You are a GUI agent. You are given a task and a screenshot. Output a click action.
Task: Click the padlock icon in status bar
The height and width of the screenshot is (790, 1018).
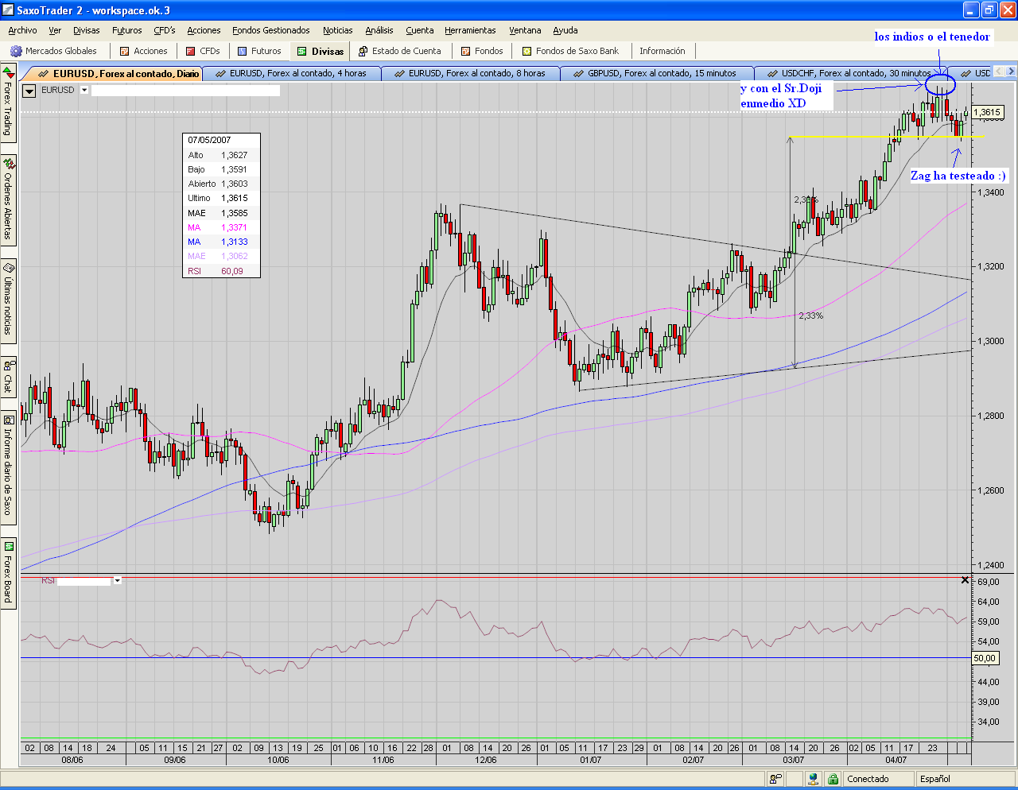(x=833, y=779)
